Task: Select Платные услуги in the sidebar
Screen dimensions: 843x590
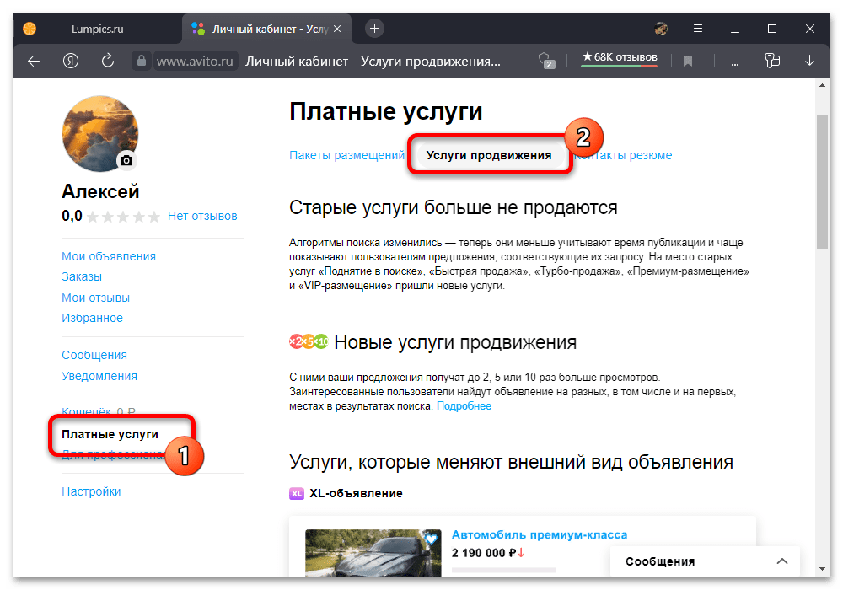Action: click(110, 434)
